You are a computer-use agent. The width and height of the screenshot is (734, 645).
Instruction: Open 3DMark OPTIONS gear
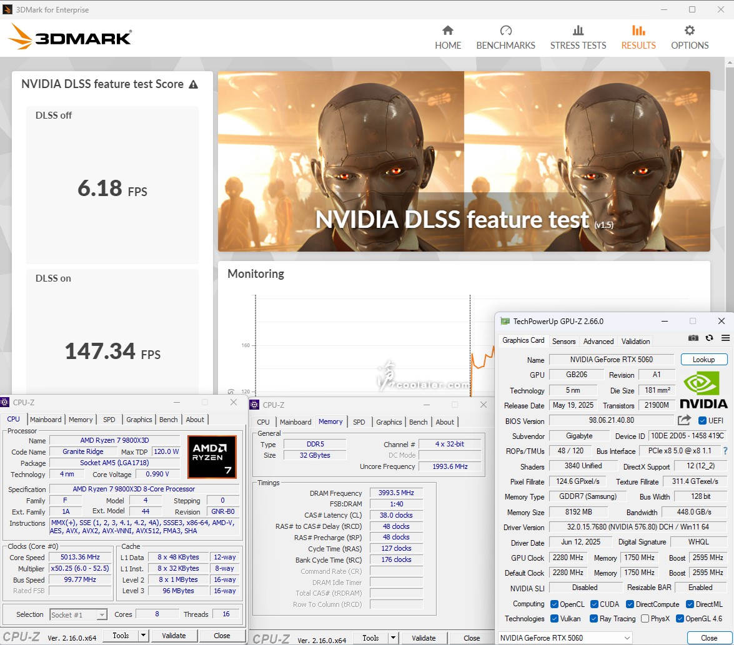pyautogui.click(x=690, y=37)
